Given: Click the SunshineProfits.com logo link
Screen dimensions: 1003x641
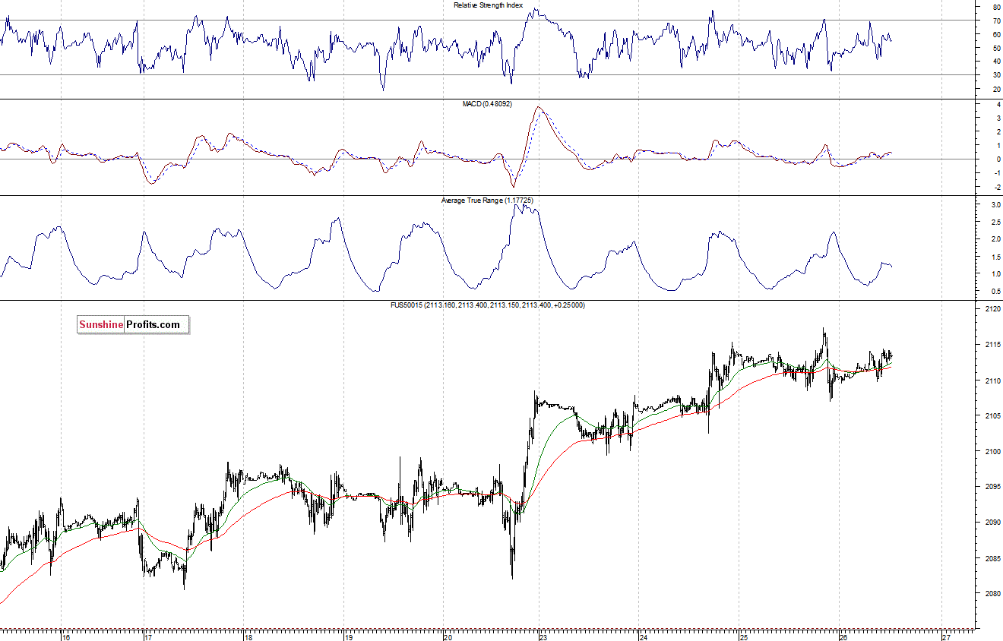Looking at the screenshot, I should click(x=133, y=325).
